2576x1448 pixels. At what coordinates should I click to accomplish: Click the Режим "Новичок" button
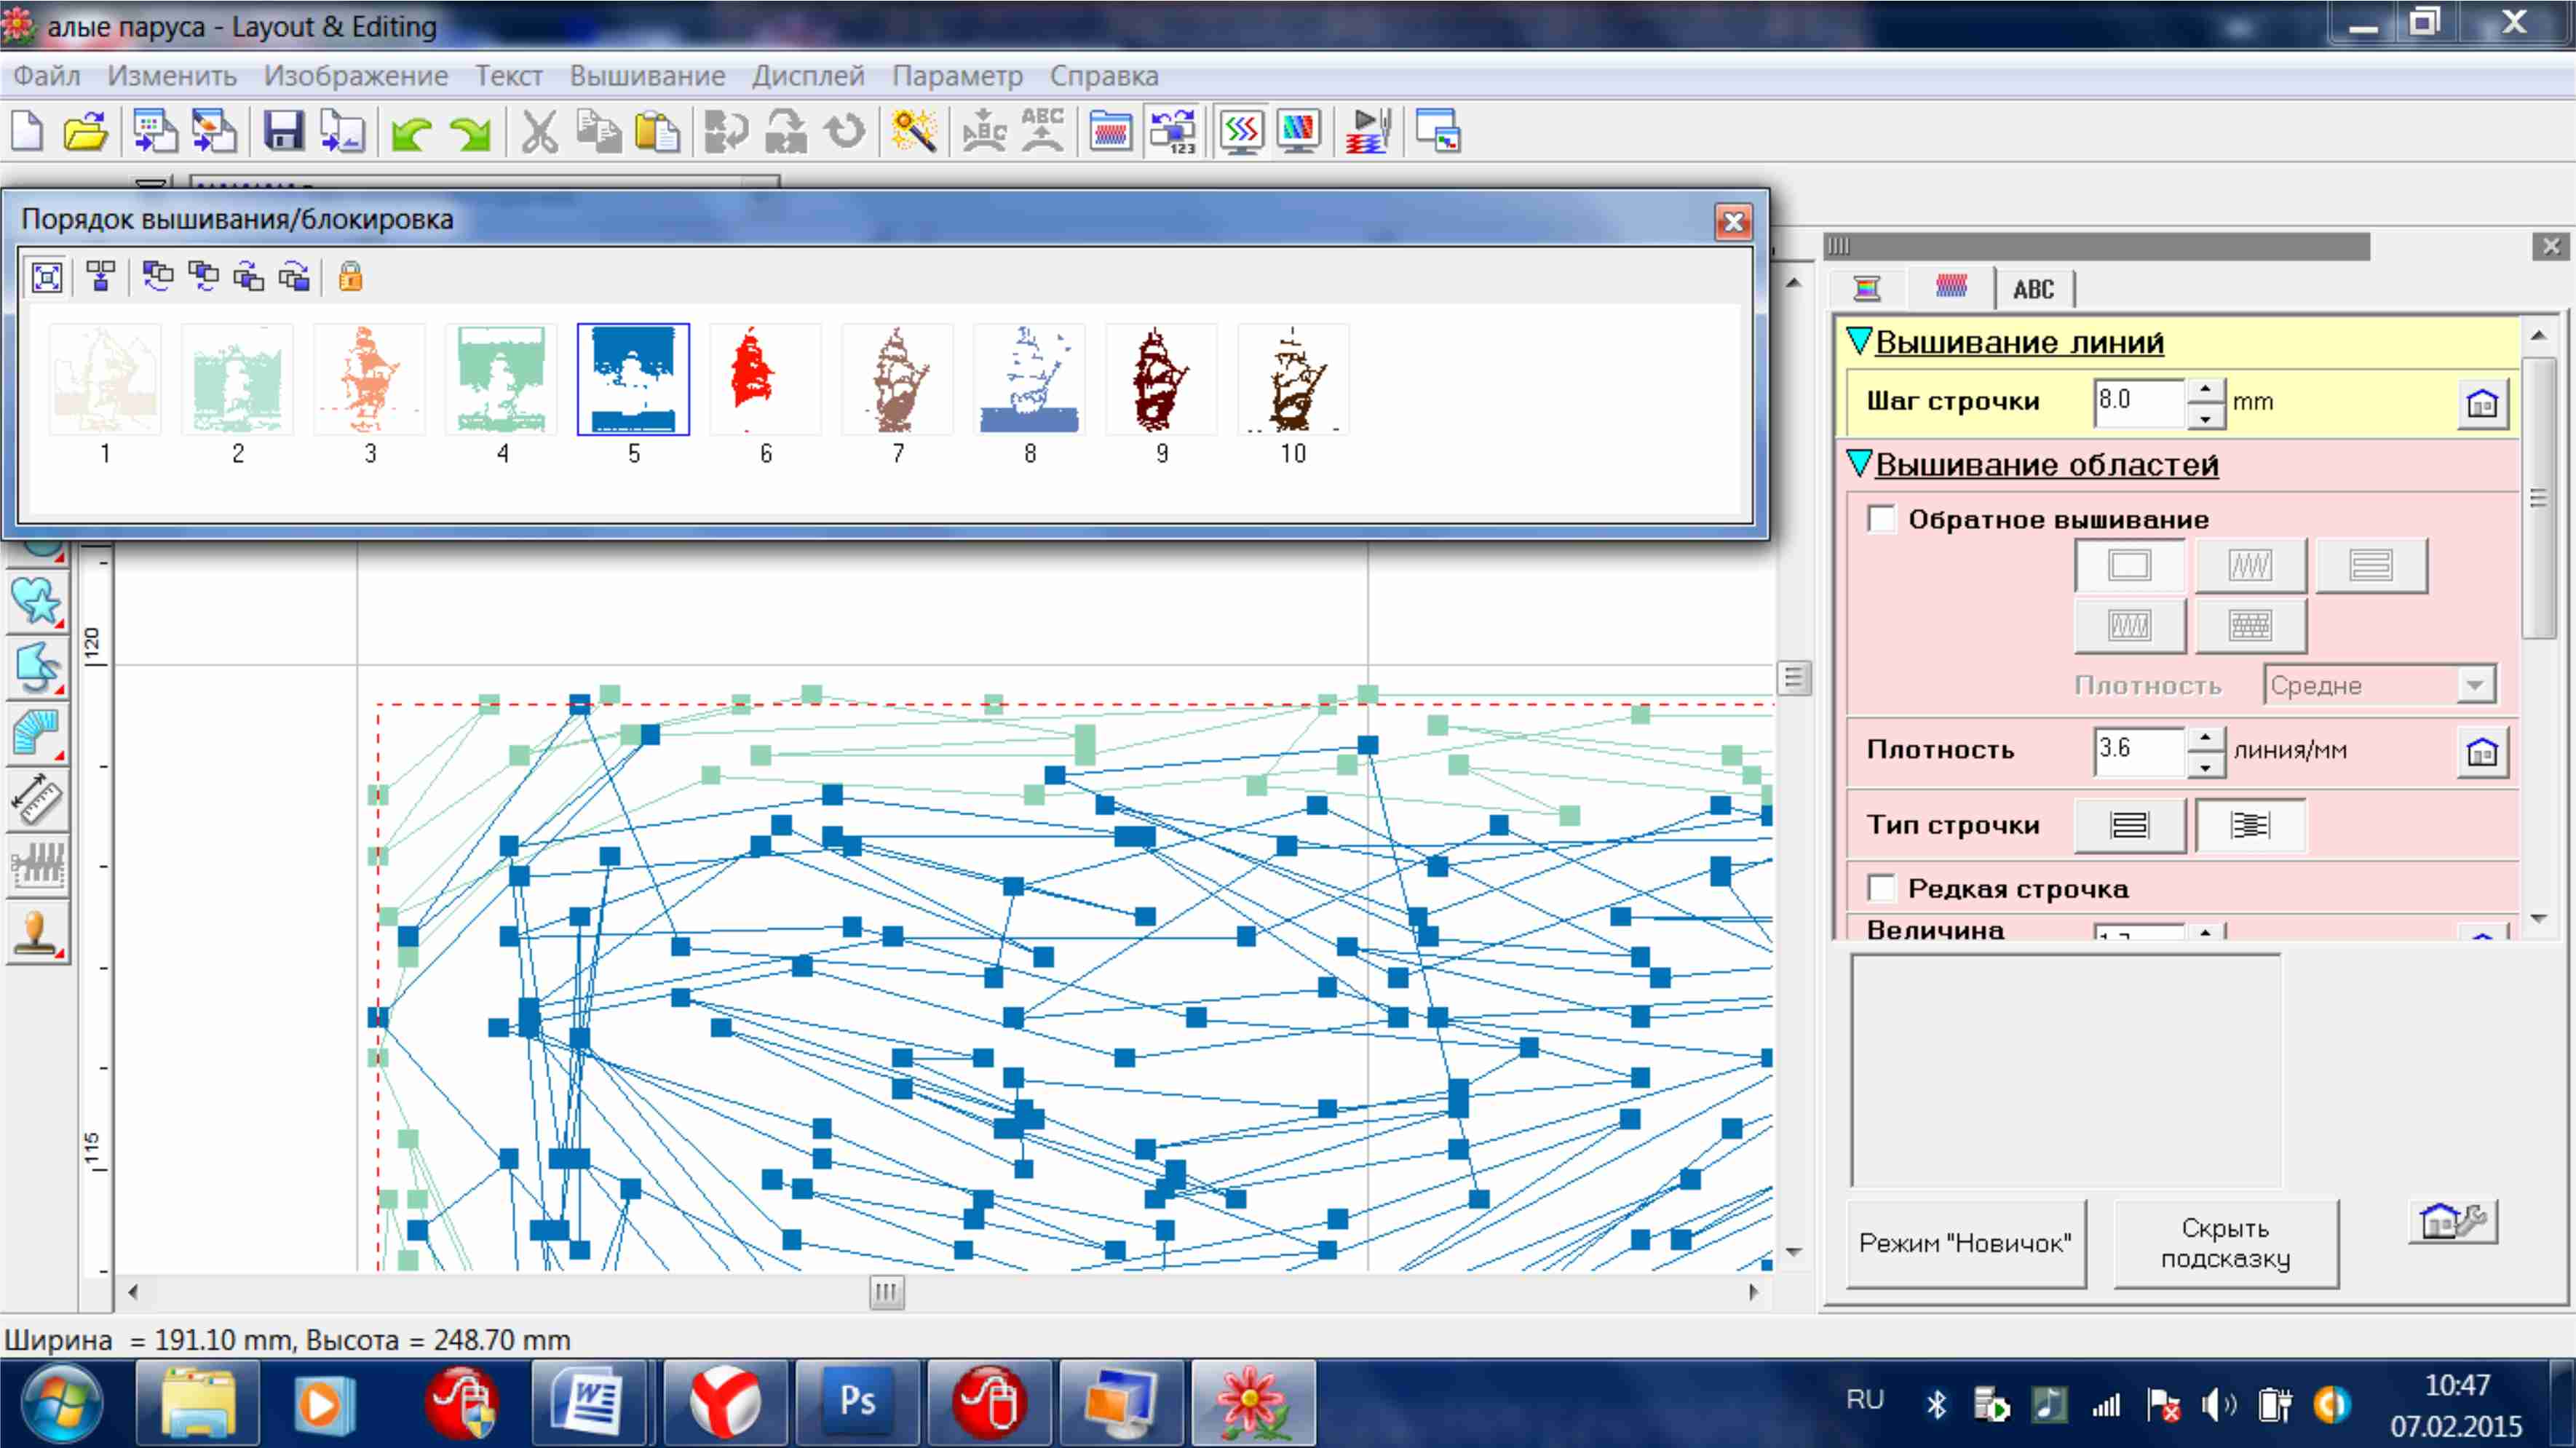click(1965, 1243)
